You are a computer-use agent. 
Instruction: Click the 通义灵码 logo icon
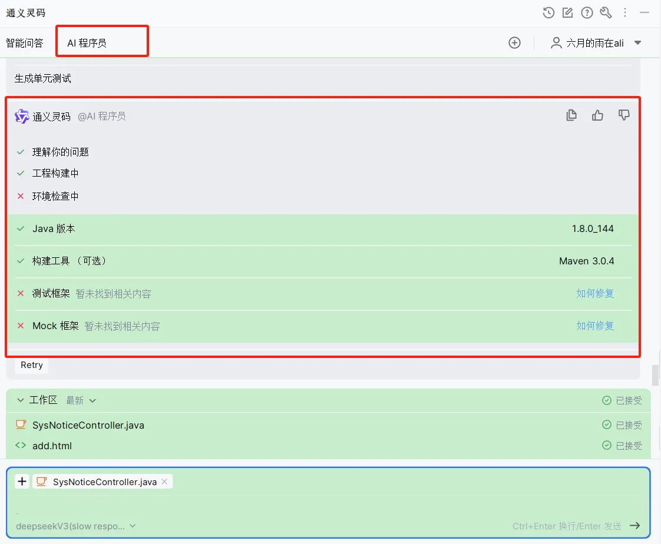(x=21, y=117)
